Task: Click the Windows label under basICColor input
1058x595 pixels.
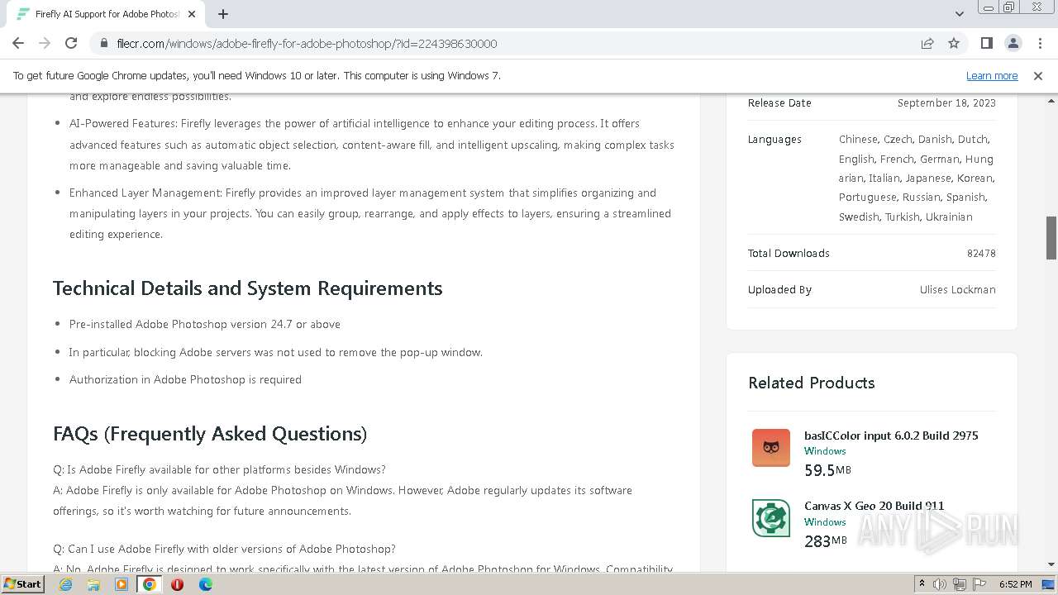Action: click(825, 451)
